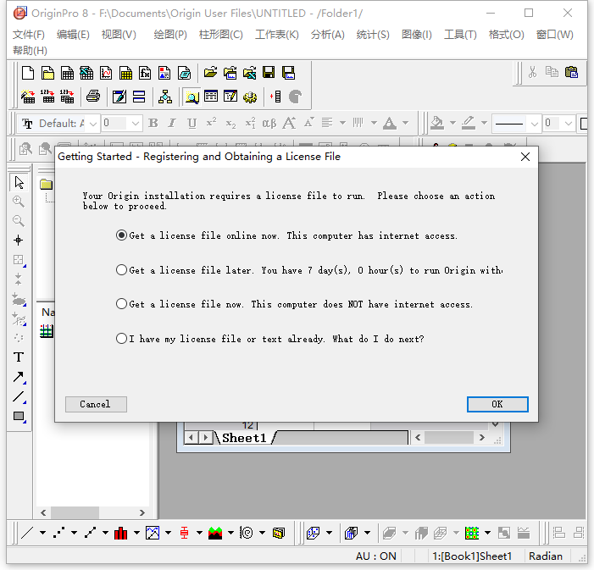
Task: Expand the Area plot dropdown arrow
Action: coord(230,533)
